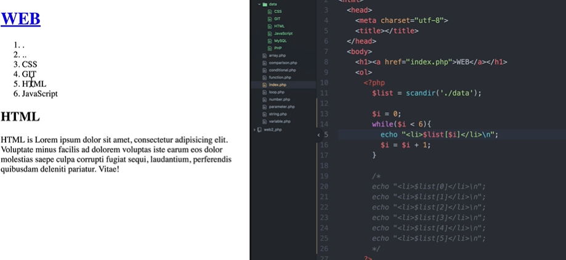Open variable.php from the tree
Image resolution: width=566 pixels, height=260 pixels.
(280, 121)
